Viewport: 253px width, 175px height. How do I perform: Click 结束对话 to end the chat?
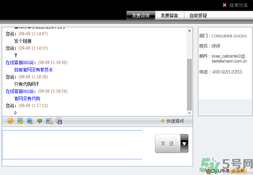(239, 5)
